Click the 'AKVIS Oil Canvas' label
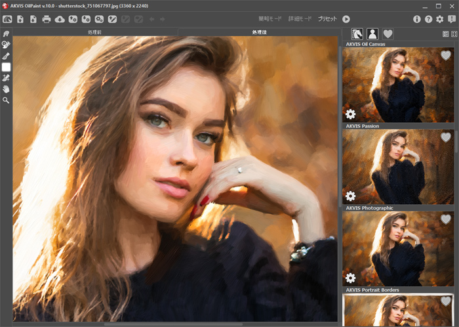Viewport: 459px width, 327px height. coord(365,44)
